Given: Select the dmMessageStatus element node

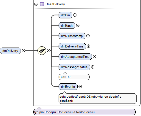Looking at the screenshot, I should [74, 67].
